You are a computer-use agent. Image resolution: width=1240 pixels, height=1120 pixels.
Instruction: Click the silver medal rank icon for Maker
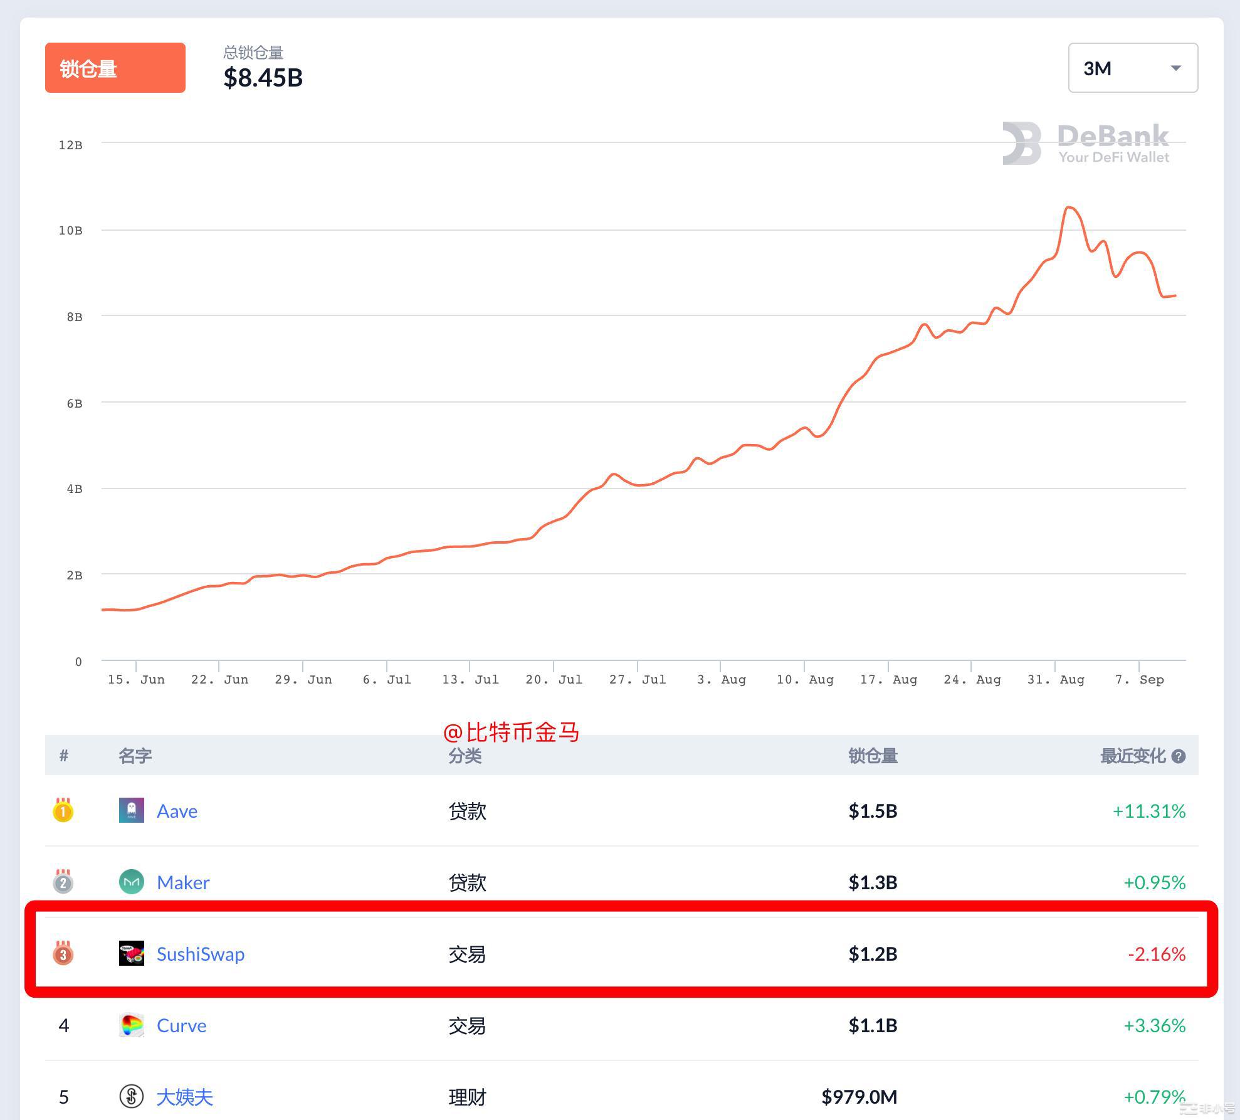point(63,882)
